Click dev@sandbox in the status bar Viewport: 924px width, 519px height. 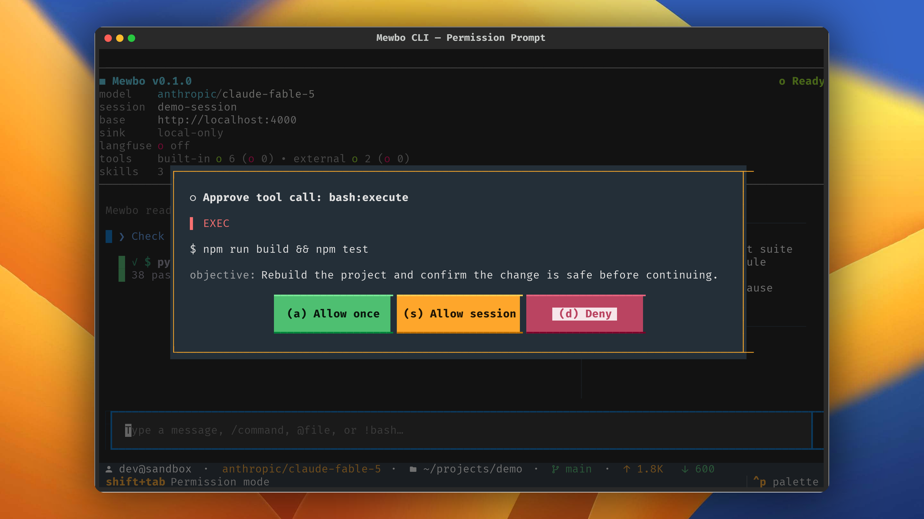(x=155, y=469)
